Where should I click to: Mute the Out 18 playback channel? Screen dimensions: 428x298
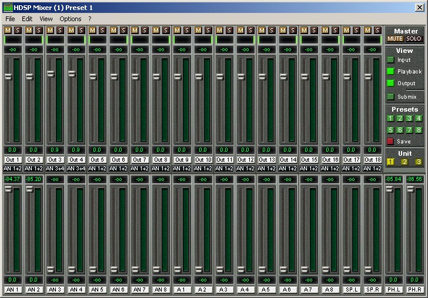pyautogui.click(x=368, y=30)
